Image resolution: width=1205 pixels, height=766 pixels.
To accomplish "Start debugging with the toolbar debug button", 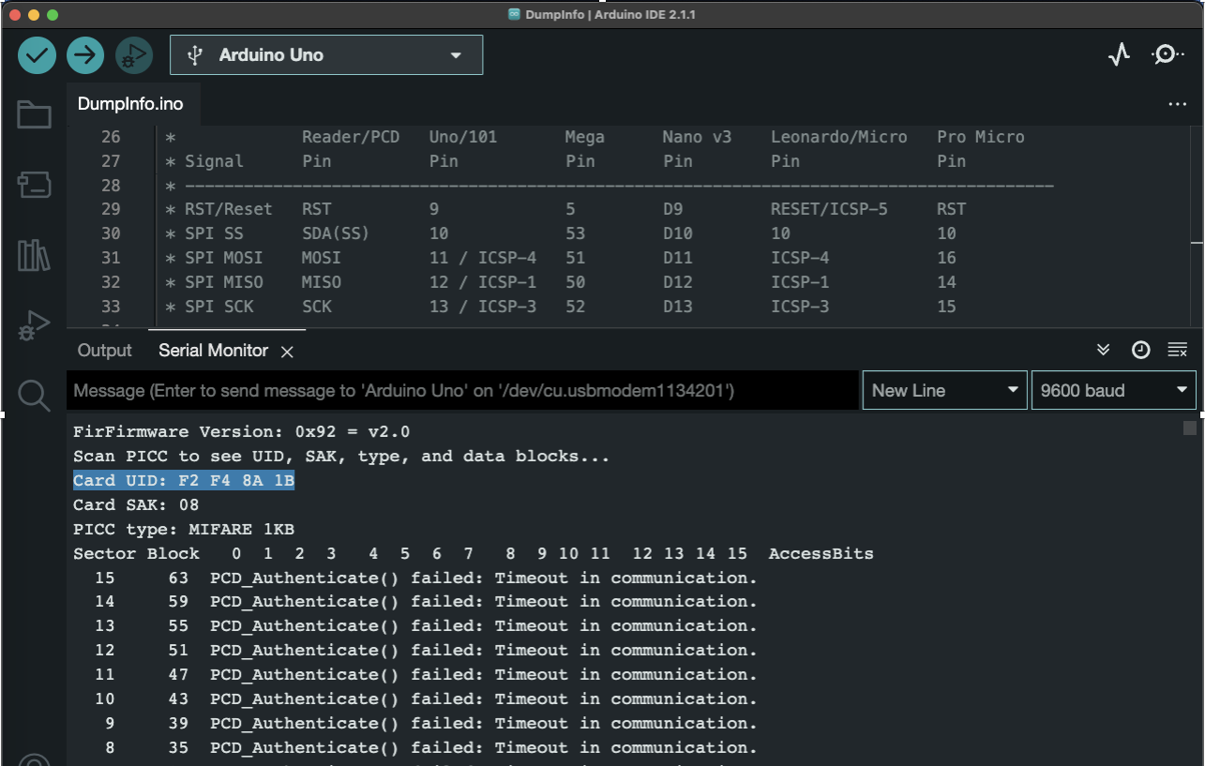I will coord(134,55).
